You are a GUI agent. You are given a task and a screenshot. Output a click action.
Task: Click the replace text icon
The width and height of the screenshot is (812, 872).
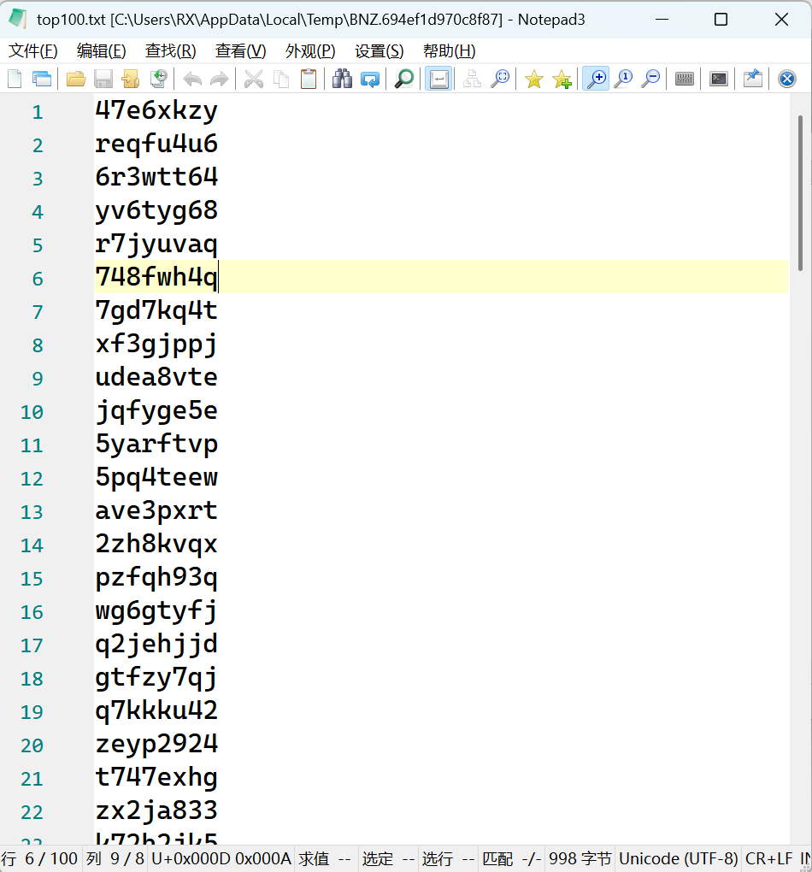[370, 80]
